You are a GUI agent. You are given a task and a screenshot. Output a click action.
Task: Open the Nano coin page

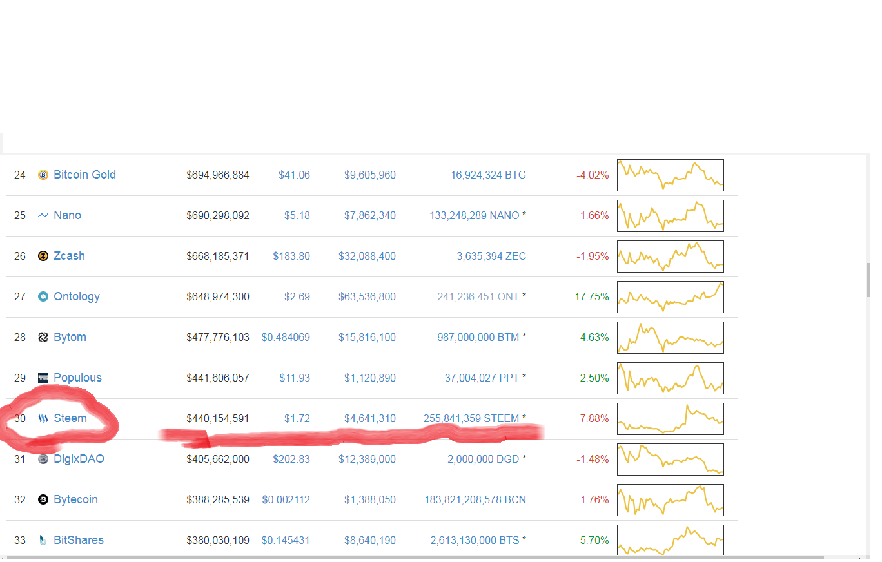tap(67, 215)
